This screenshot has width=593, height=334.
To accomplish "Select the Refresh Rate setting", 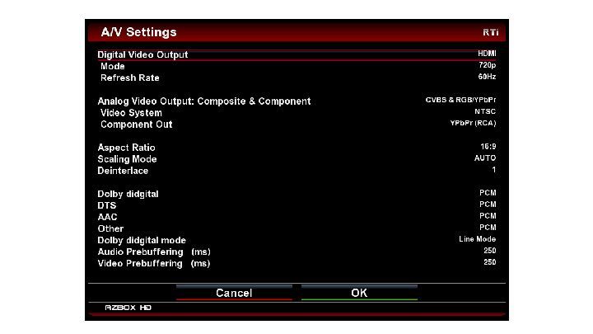I will click(x=130, y=78).
